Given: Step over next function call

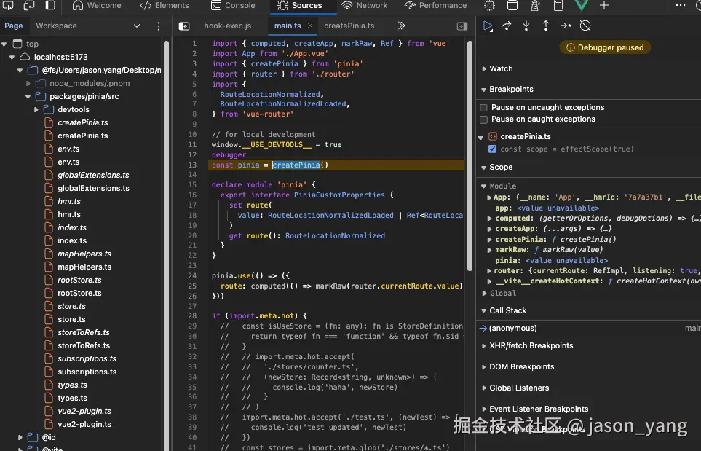Looking at the screenshot, I should [507, 26].
